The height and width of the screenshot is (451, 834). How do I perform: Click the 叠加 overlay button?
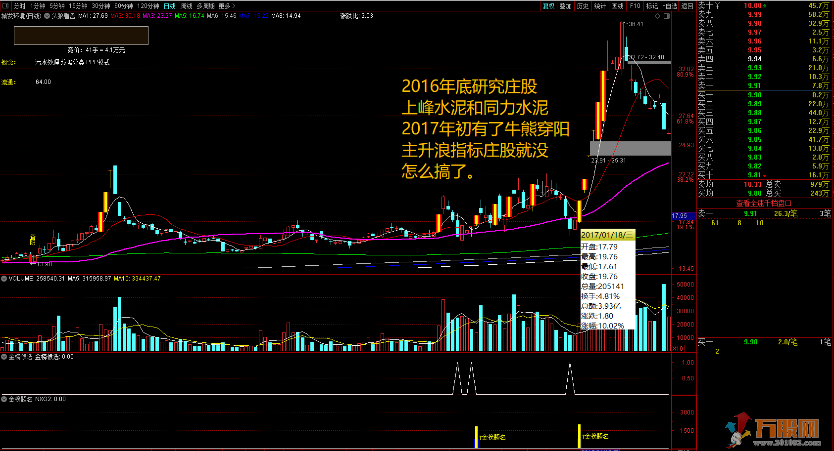click(565, 6)
